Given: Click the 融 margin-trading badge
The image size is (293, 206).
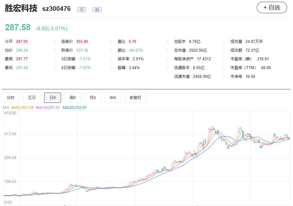Looking at the screenshot, I should point(97,9).
